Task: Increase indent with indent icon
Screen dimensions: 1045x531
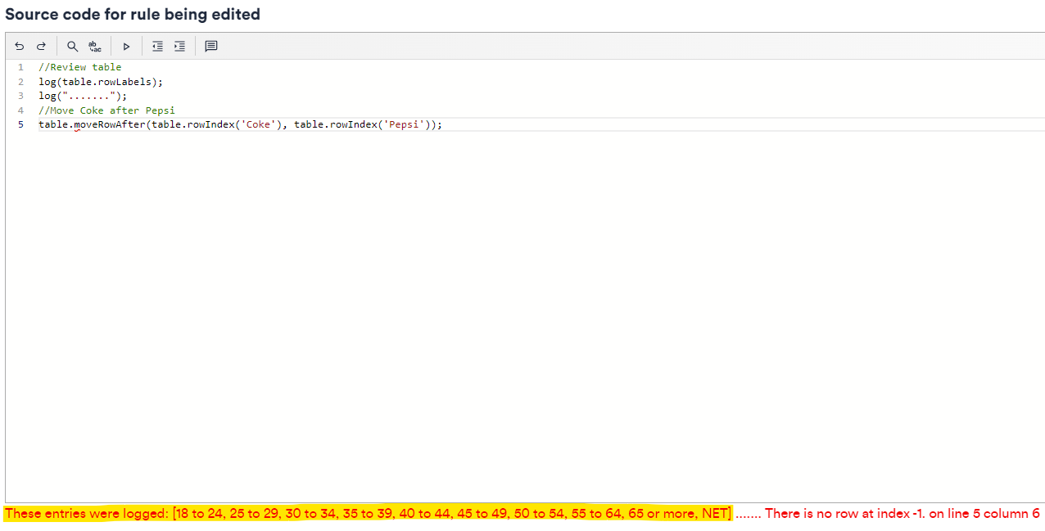Action: tap(179, 47)
